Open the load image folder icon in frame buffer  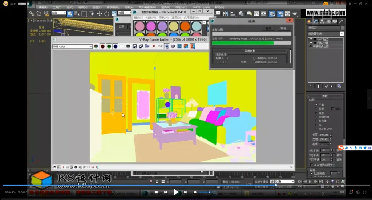click(147, 46)
